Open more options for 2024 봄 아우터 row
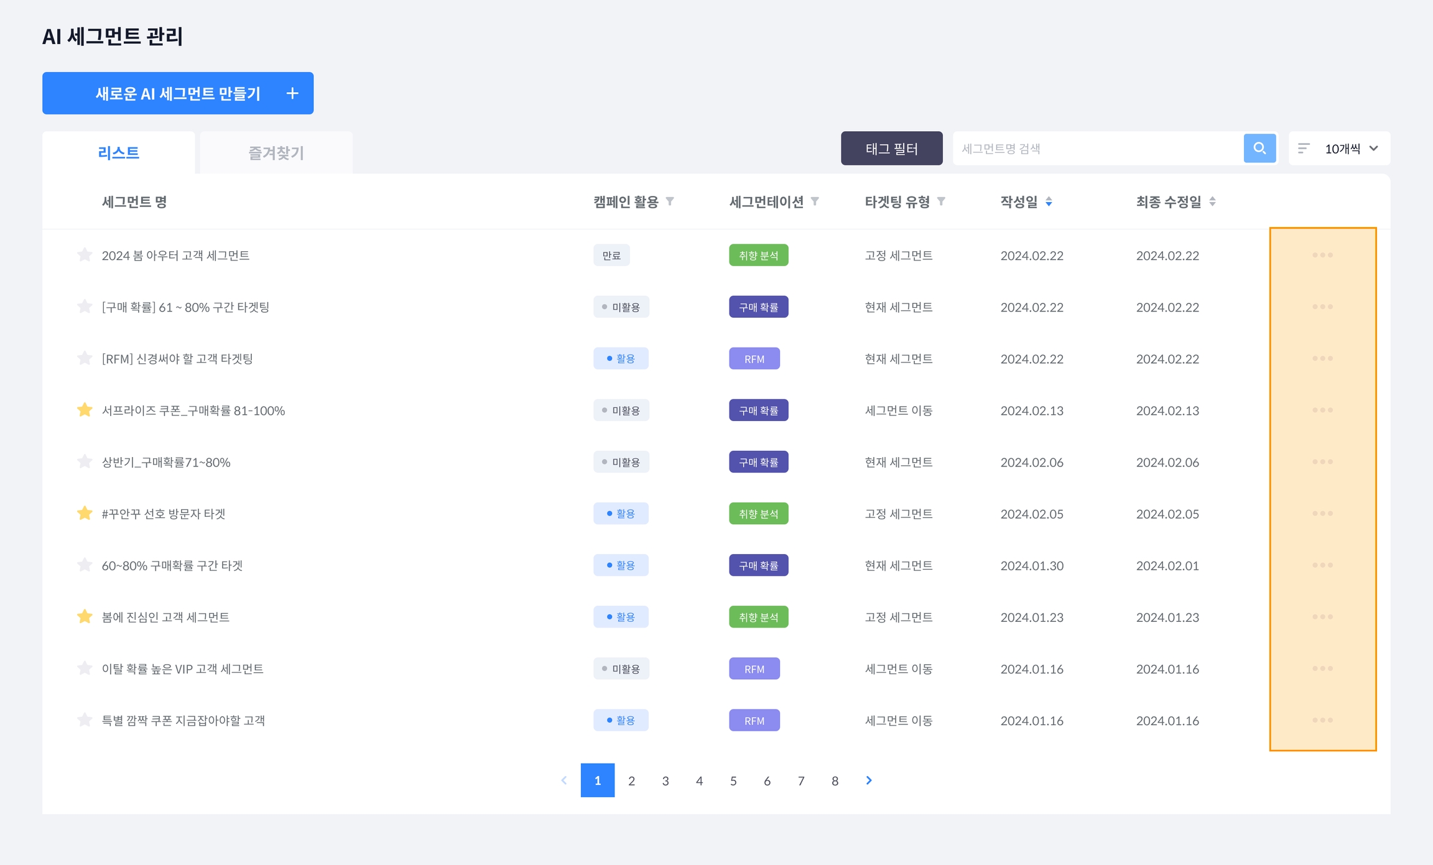Viewport: 1433px width, 865px height. pyautogui.click(x=1322, y=255)
